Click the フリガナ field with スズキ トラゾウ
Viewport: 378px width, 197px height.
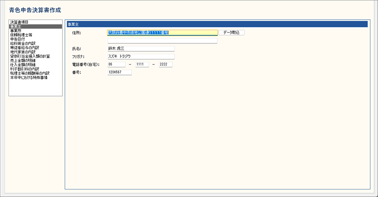[141, 57]
